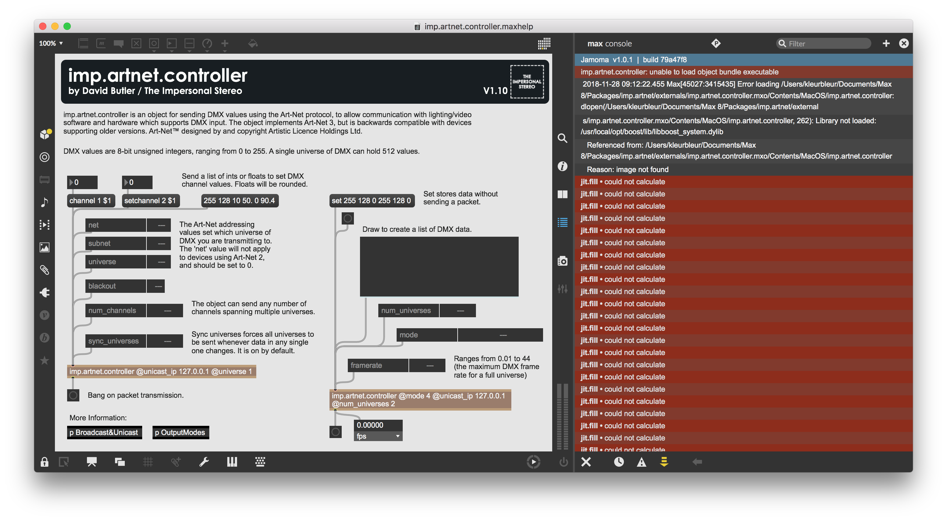
Task: Click the new view patcher icon
Action: tap(64, 462)
